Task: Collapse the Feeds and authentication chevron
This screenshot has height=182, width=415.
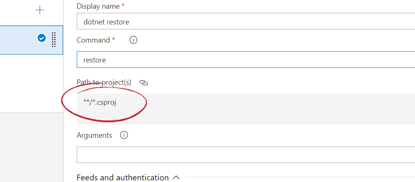Action: coord(176,177)
